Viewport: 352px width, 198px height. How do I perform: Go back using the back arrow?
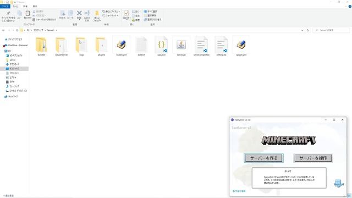click(x=3, y=30)
